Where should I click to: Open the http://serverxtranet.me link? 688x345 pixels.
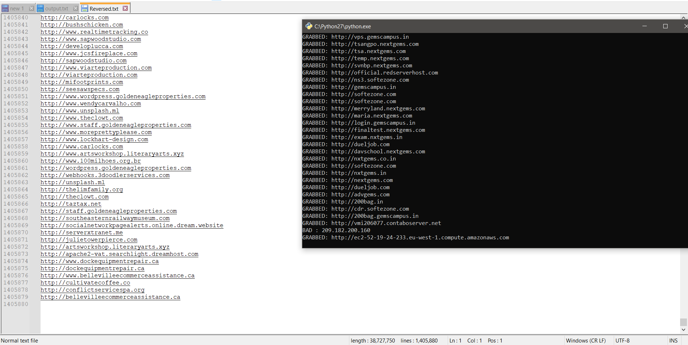(81, 233)
